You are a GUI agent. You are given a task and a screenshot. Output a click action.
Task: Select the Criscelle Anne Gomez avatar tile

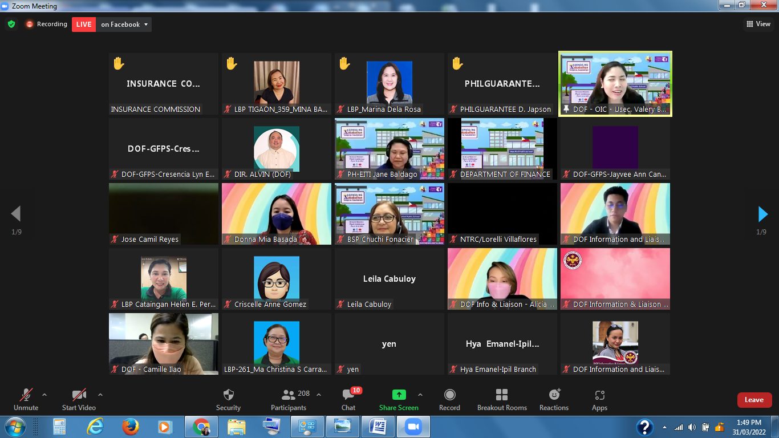click(277, 279)
